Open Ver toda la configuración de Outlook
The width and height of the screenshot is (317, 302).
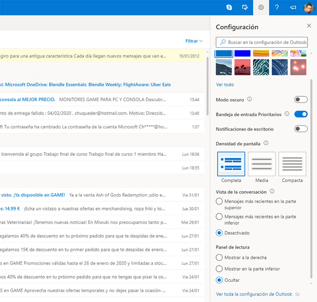(254, 294)
